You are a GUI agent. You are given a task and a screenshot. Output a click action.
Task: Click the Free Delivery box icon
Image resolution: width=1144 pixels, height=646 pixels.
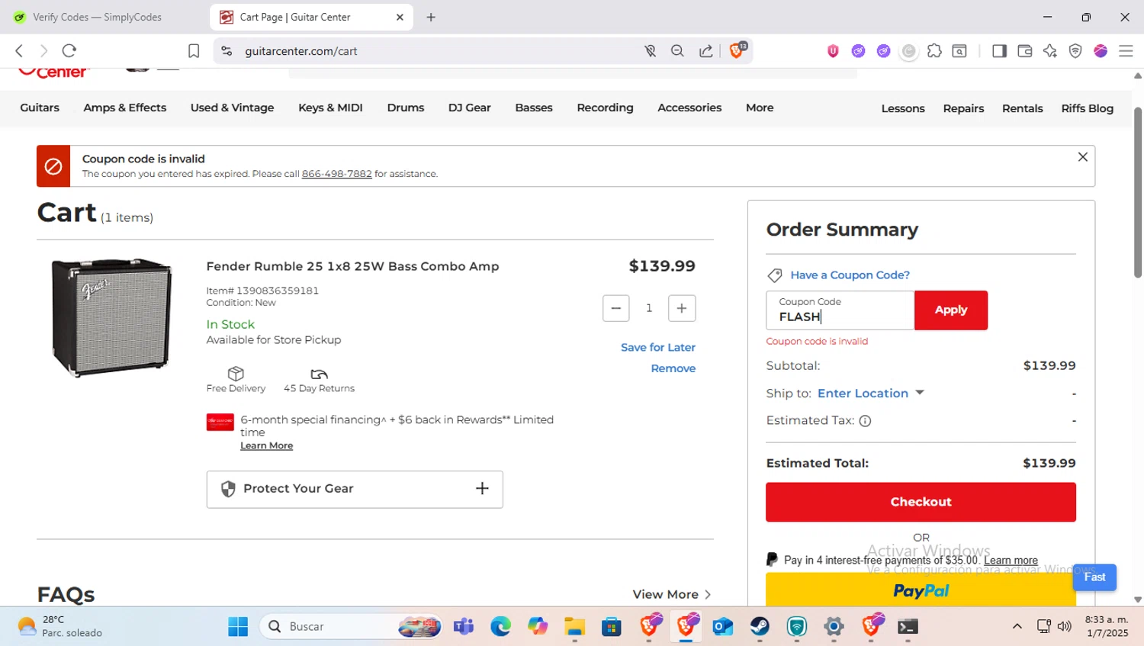236,373
